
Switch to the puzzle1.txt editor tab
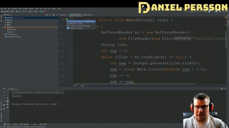89,15
